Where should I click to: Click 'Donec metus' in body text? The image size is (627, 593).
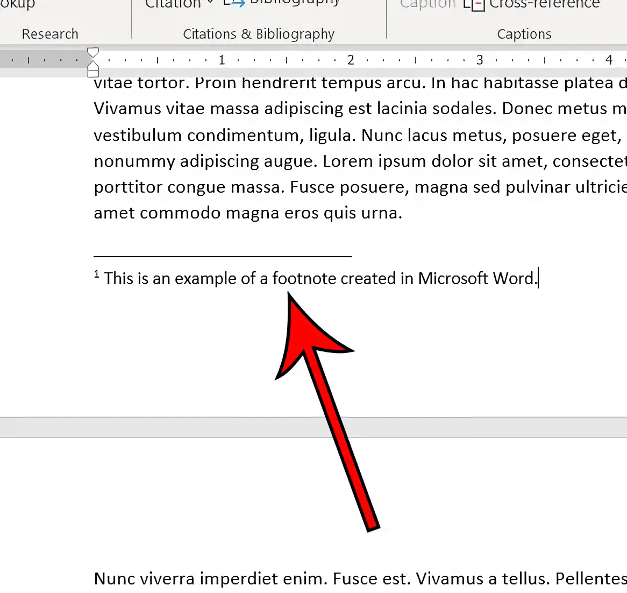[554, 109]
